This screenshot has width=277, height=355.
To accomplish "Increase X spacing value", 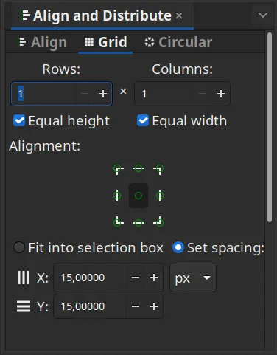I will (154, 278).
